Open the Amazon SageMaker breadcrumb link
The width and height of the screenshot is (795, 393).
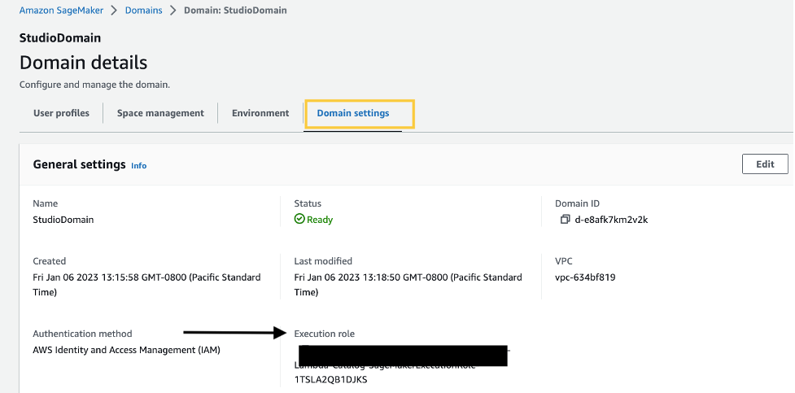tap(60, 10)
